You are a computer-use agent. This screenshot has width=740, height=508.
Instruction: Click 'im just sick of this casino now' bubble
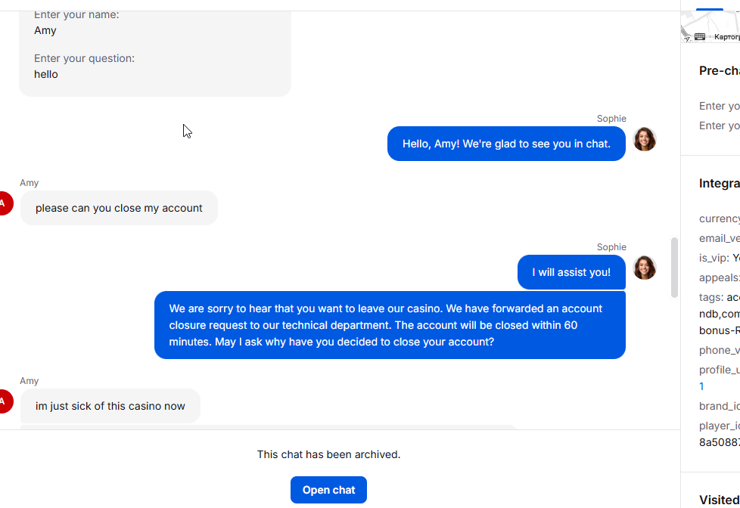tap(110, 406)
